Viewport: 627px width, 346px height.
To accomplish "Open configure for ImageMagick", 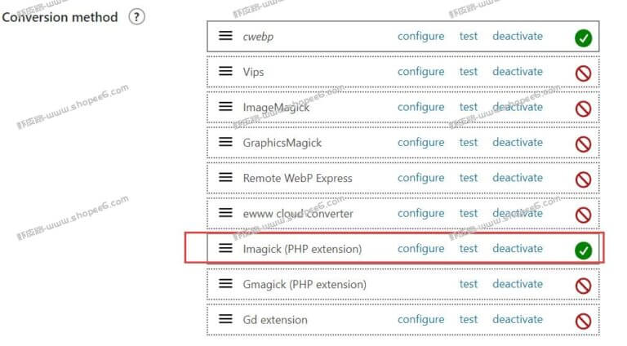I will [x=420, y=108].
